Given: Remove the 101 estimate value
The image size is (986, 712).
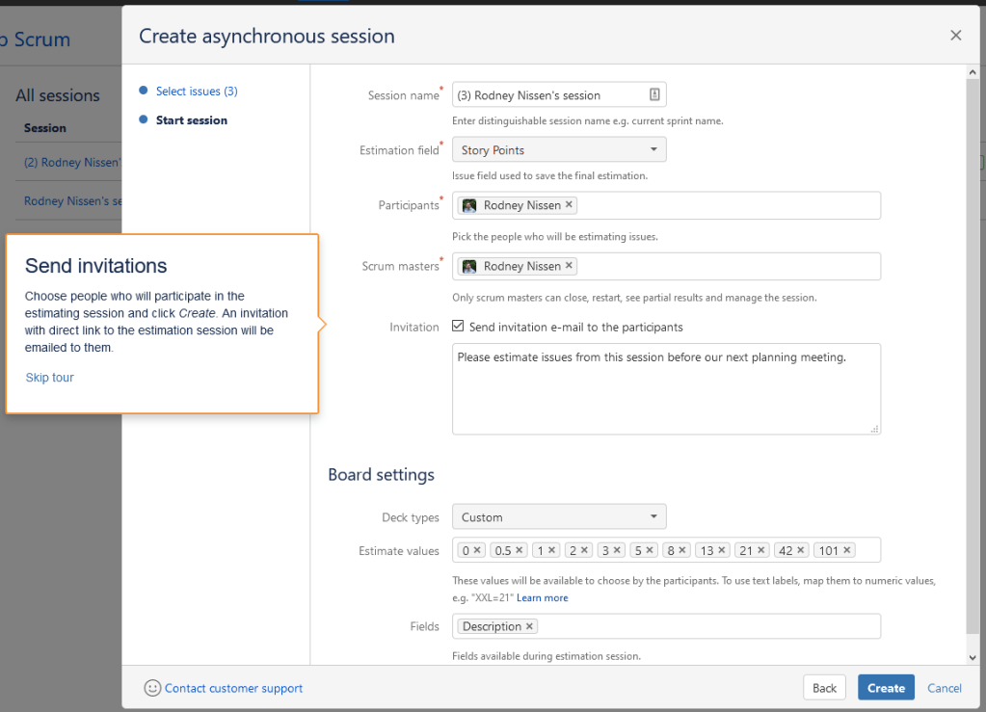Looking at the screenshot, I should (847, 550).
